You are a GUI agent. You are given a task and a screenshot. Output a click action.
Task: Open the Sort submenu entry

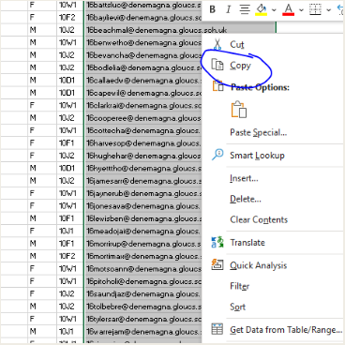[238, 307]
